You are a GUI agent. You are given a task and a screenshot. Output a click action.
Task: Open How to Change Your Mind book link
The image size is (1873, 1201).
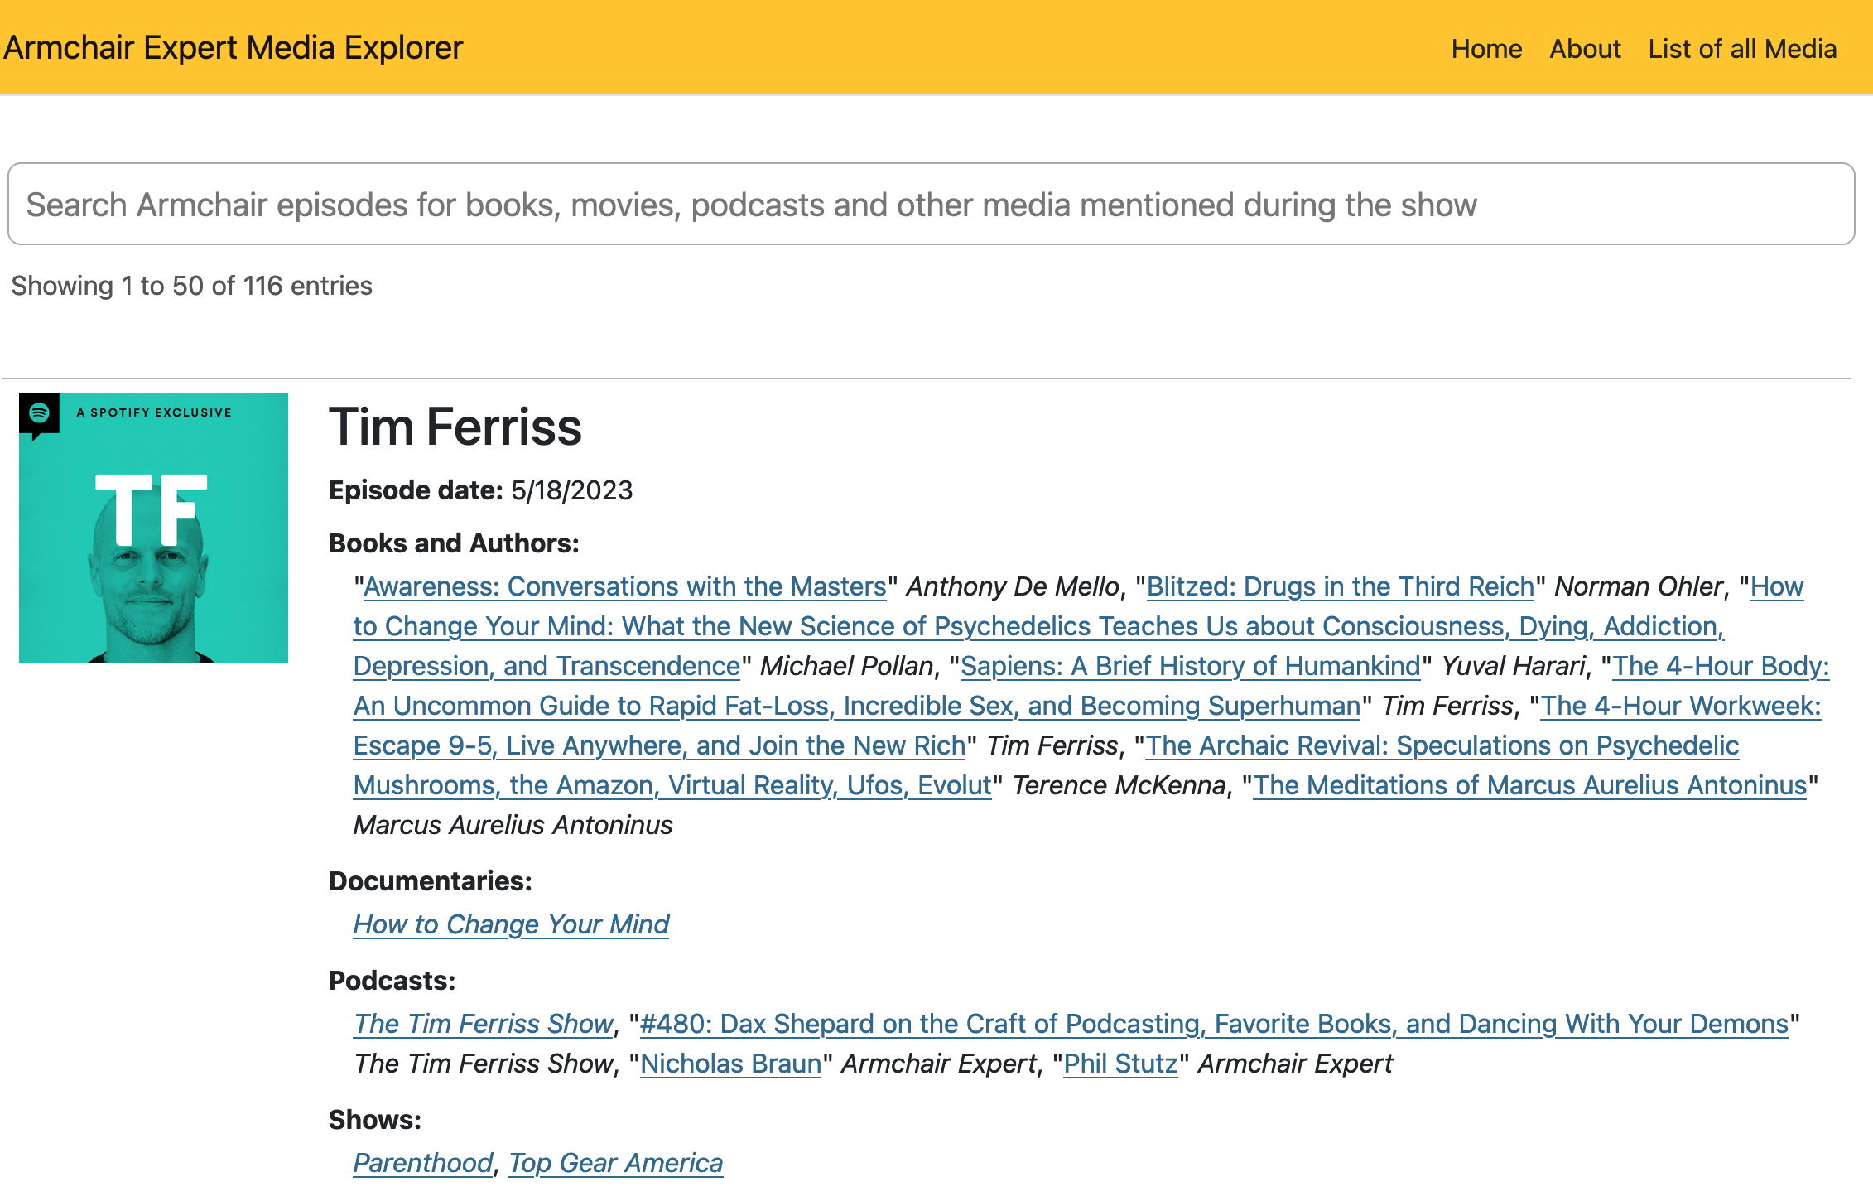pyautogui.click(x=1038, y=626)
